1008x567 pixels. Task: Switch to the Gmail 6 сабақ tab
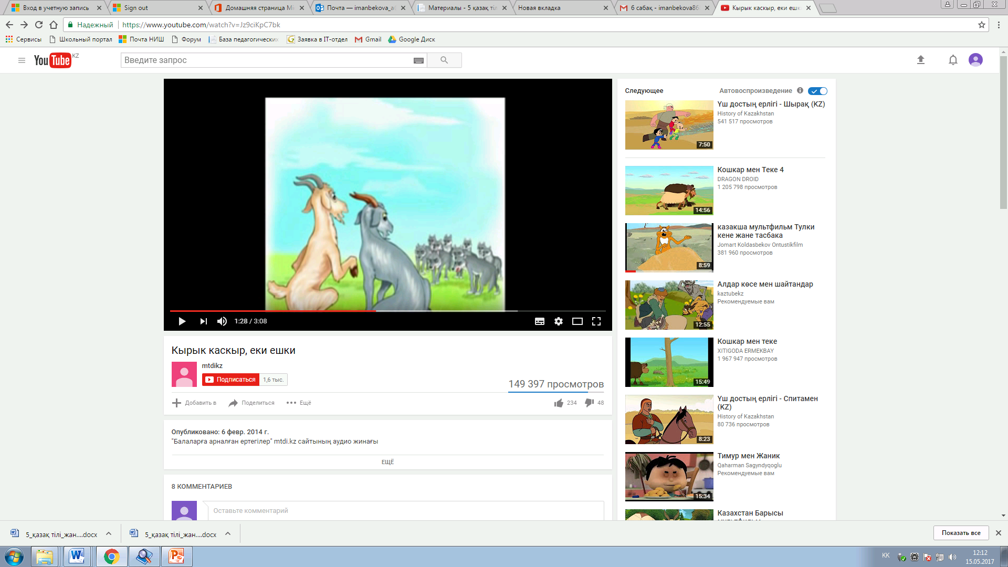pos(664,8)
